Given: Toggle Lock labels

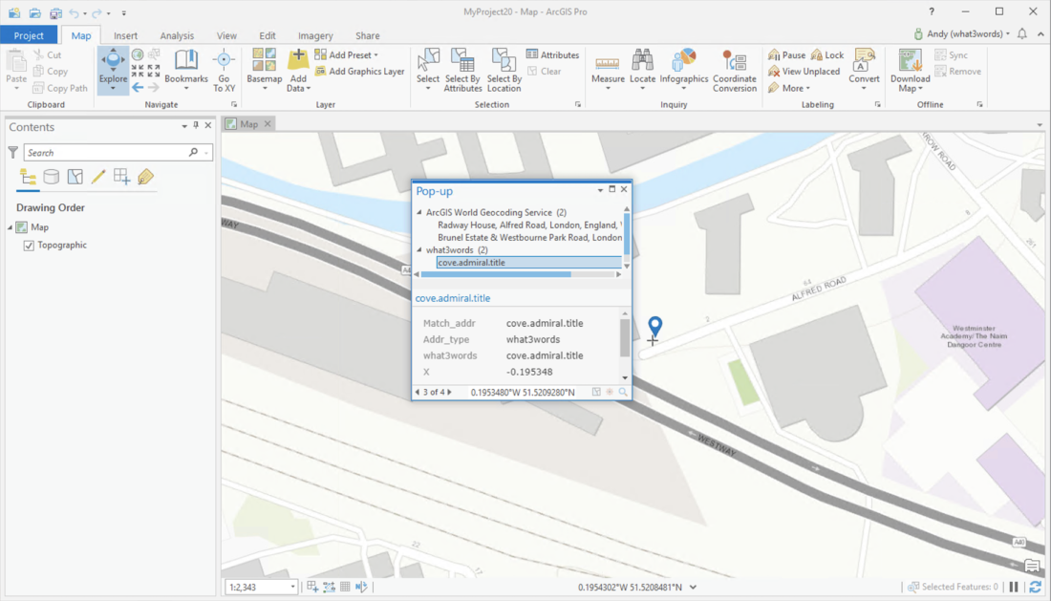Looking at the screenshot, I should tap(827, 55).
